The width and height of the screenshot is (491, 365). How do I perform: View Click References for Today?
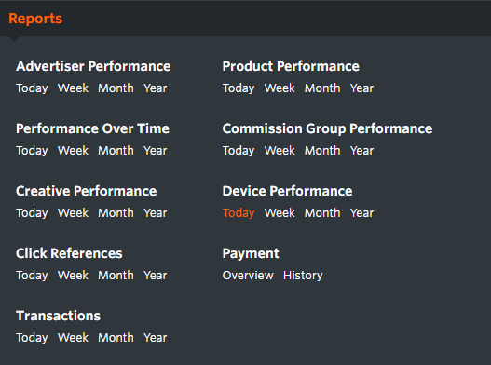tap(32, 276)
